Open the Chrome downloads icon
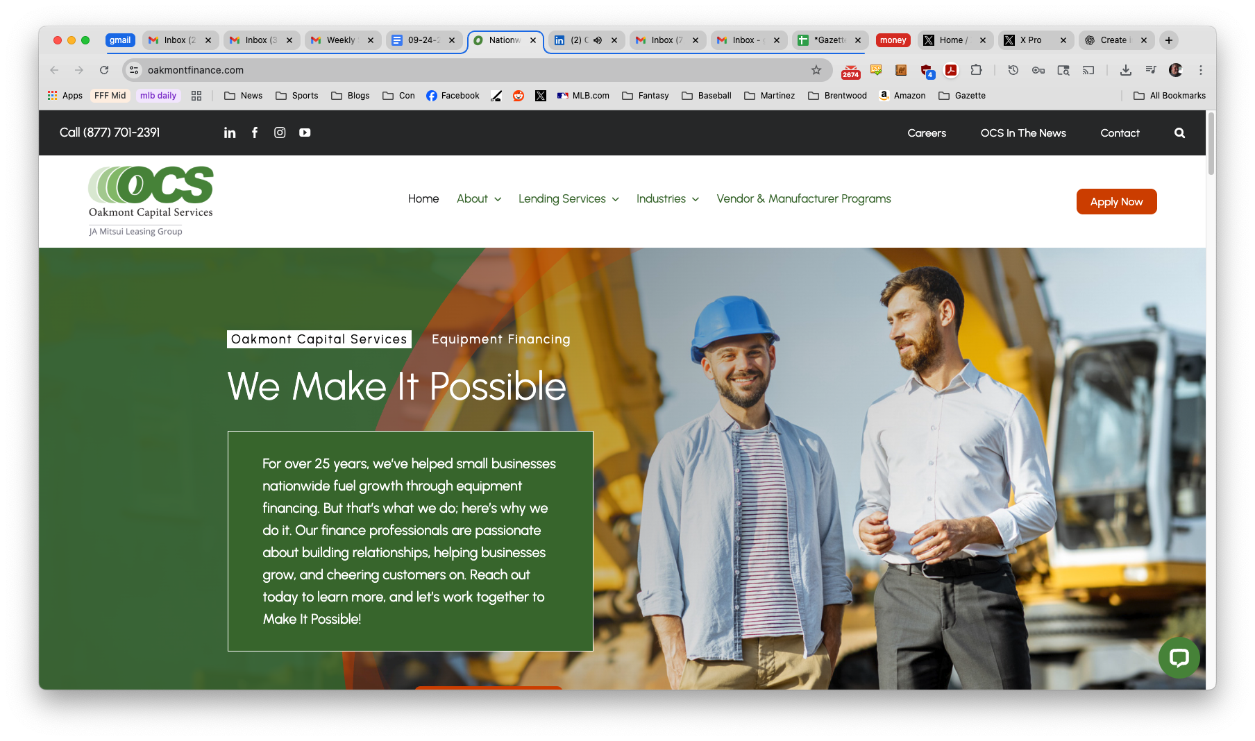Screen dimensions: 1255x741 [1126, 70]
